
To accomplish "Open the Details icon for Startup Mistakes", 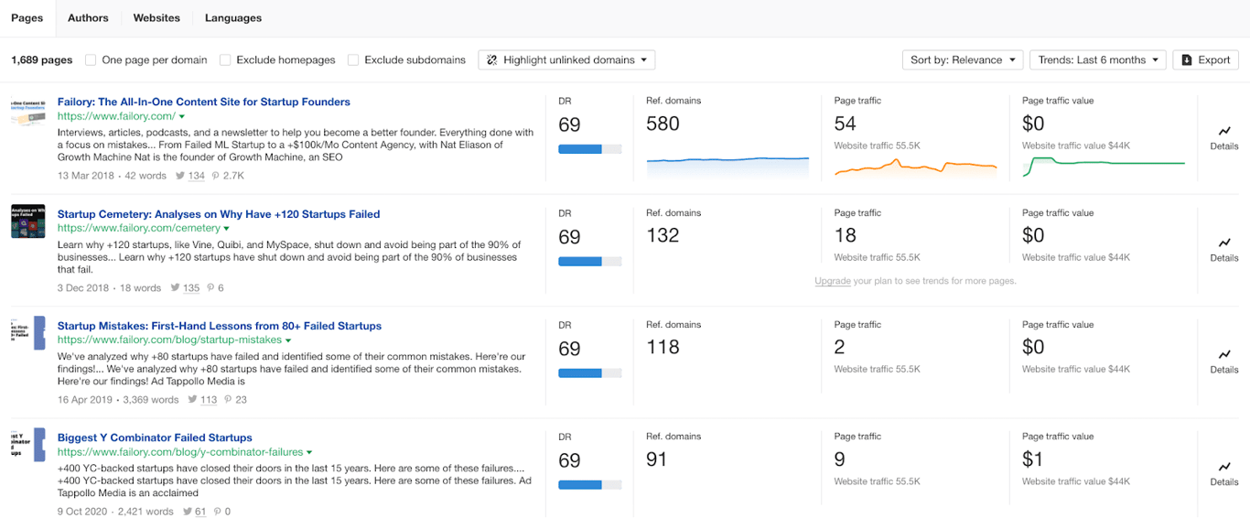I will (x=1223, y=355).
